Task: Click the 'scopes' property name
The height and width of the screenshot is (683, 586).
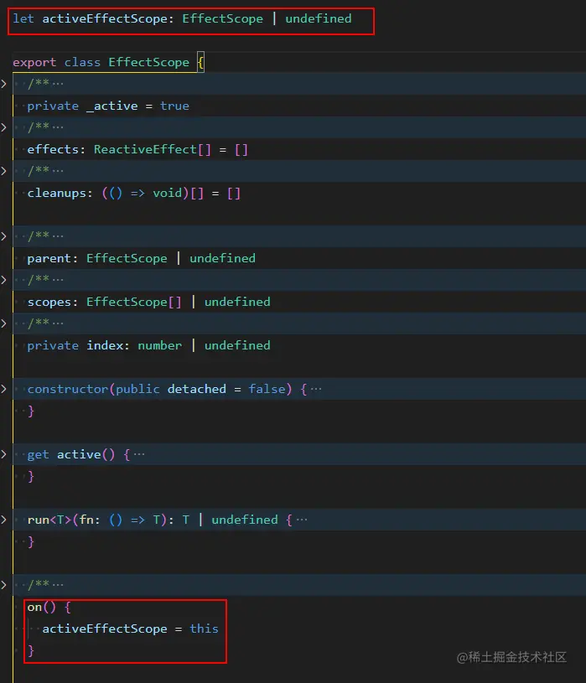Action: point(49,303)
